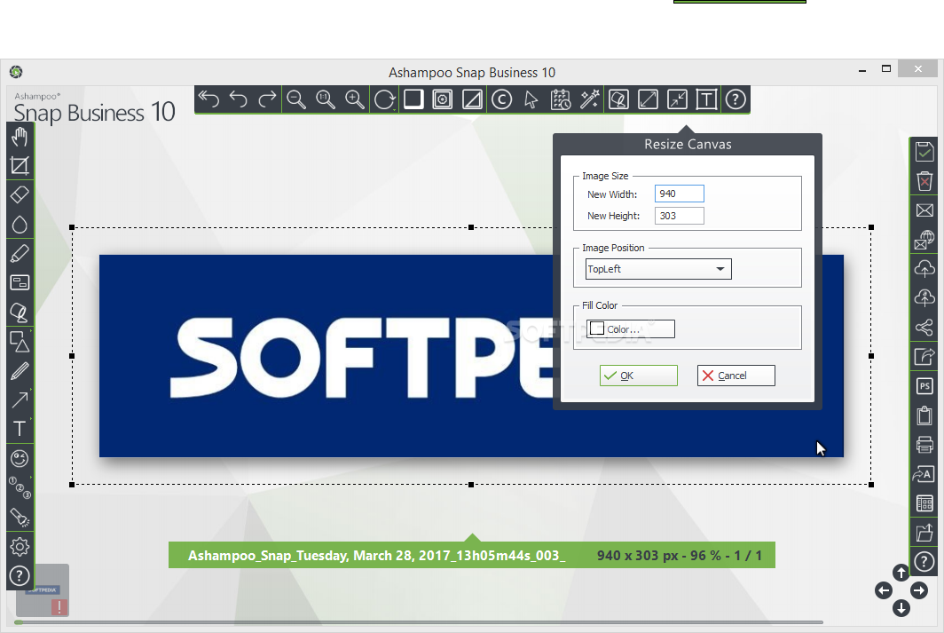This screenshot has height=633, width=944.
Task: Click the date stamp calendar icon
Action: click(561, 99)
